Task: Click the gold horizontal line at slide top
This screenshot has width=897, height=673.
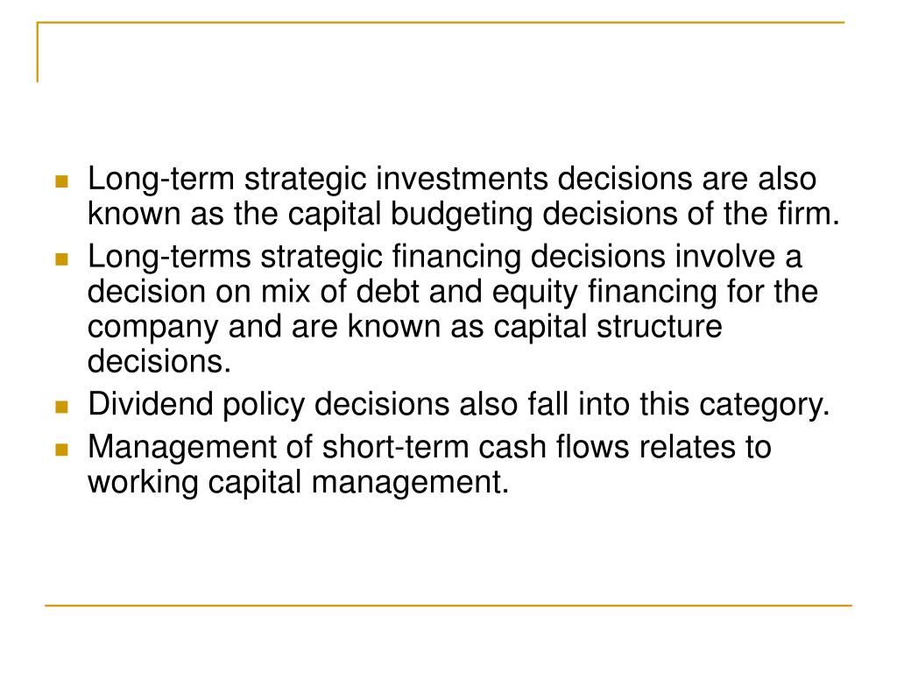Action: click(441, 22)
